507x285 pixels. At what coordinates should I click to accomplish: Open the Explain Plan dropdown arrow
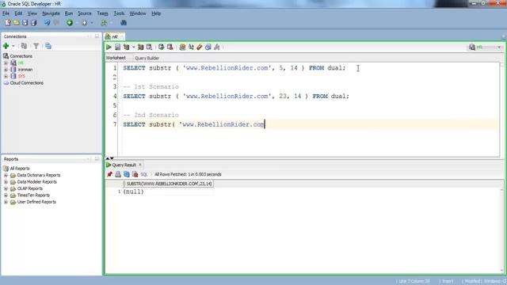click(x=133, y=47)
